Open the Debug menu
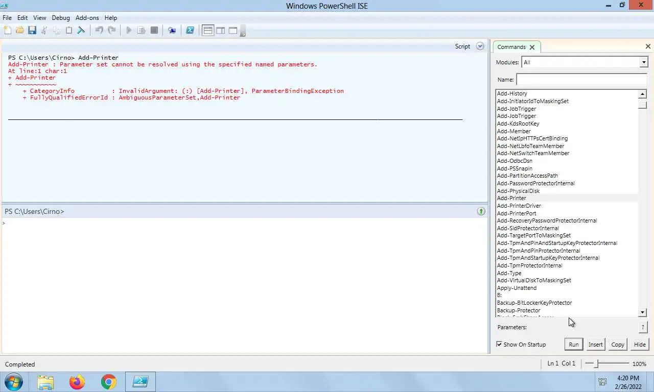Image resolution: width=654 pixels, height=392 pixels. (x=61, y=17)
